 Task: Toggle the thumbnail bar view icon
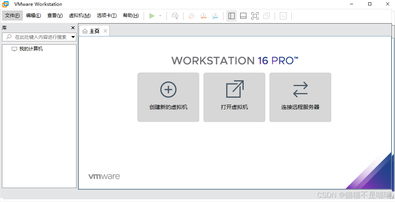(x=243, y=16)
